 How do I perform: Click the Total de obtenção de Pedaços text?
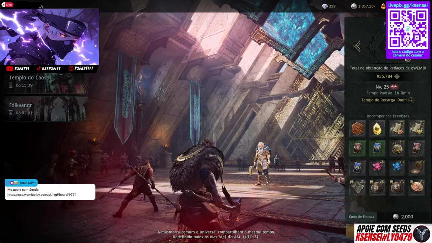pyautogui.click(x=388, y=68)
